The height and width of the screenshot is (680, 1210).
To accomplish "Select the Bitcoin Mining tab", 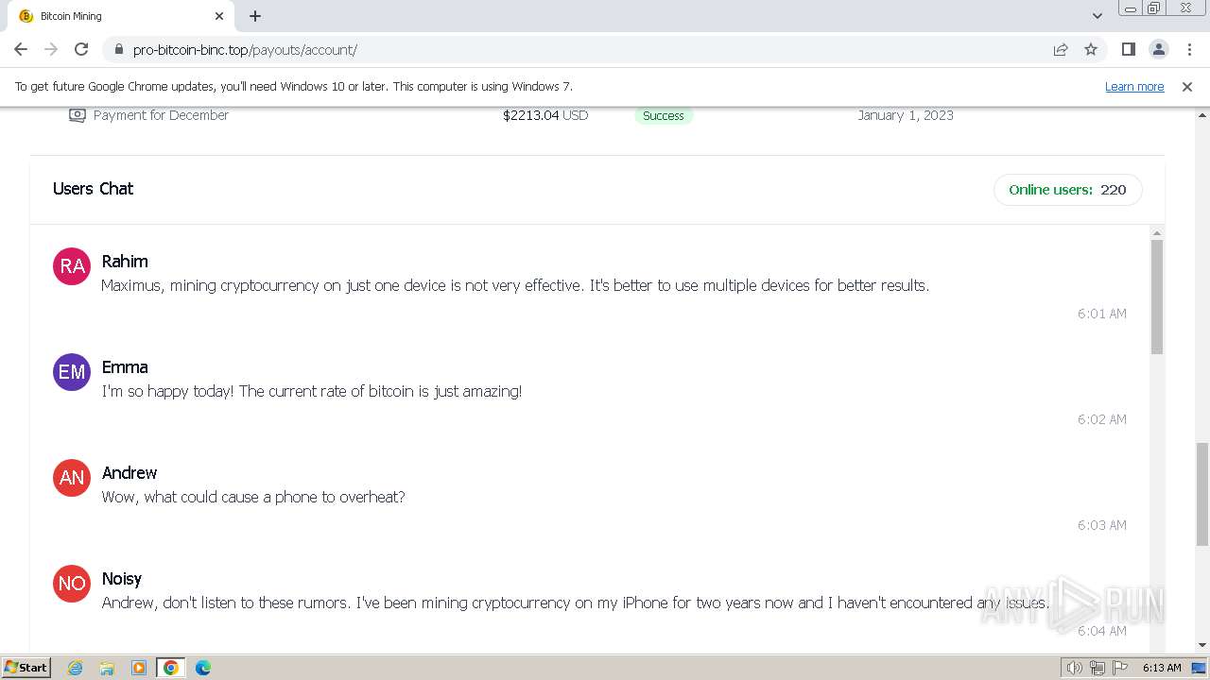I will 121,16.
